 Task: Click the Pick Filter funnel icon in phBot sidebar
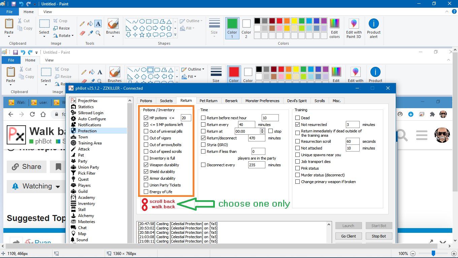pyautogui.click(x=73, y=173)
